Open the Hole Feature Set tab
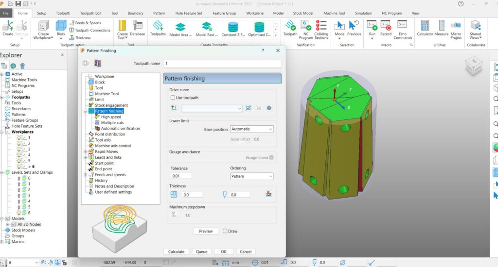 point(189,13)
